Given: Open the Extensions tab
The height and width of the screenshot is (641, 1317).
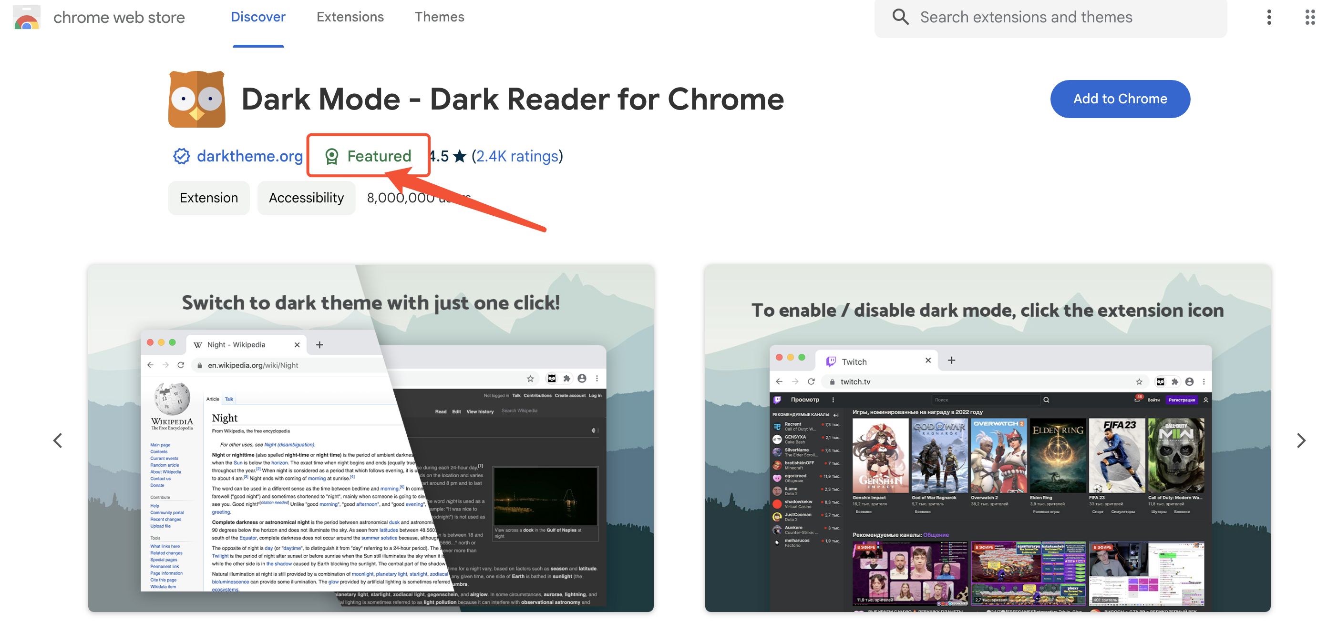Looking at the screenshot, I should 350,17.
